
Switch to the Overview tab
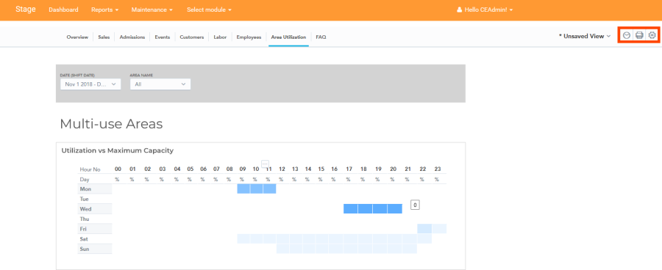pos(77,37)
